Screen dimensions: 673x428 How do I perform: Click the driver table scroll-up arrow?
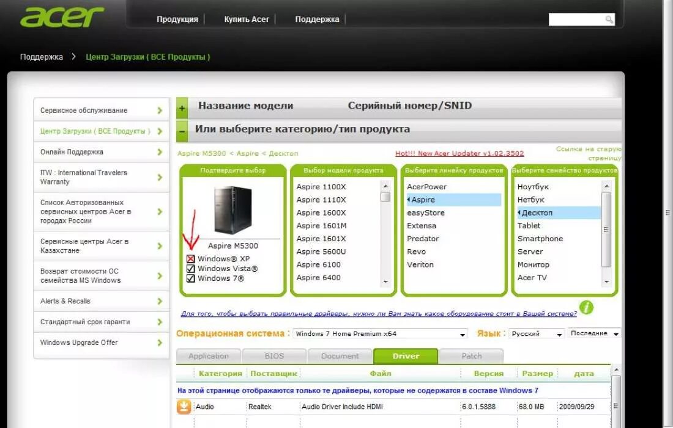tap(616, 370)
